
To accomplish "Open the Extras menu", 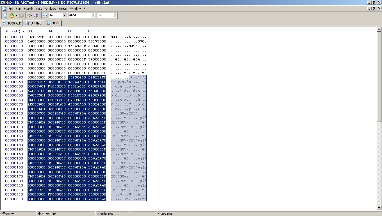I will [63, 9].
